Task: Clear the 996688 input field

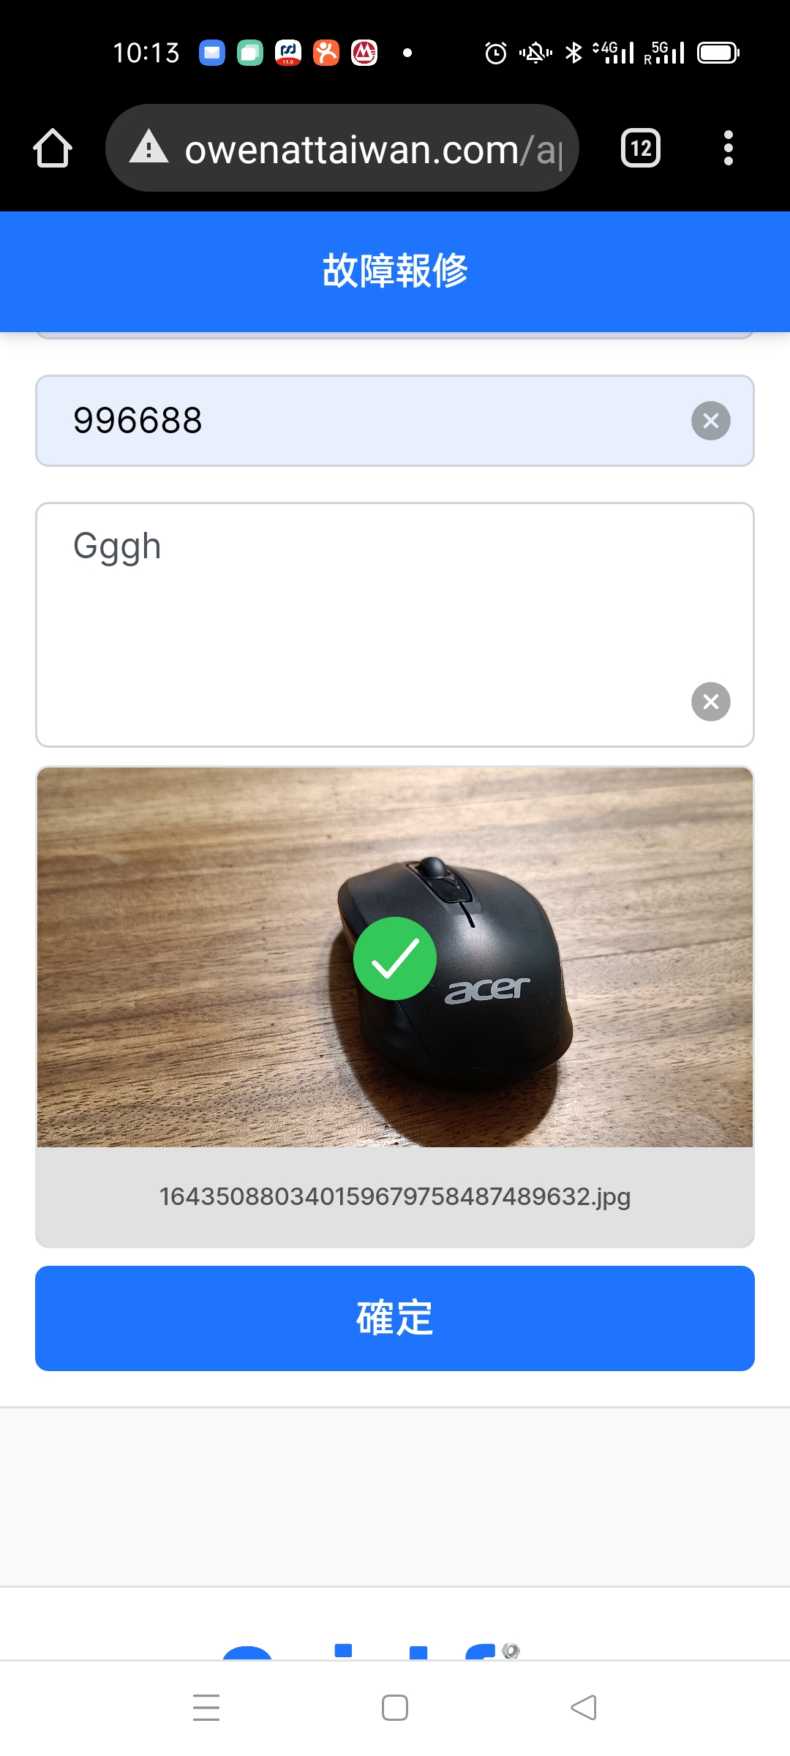Action: [x=711, y=421]
